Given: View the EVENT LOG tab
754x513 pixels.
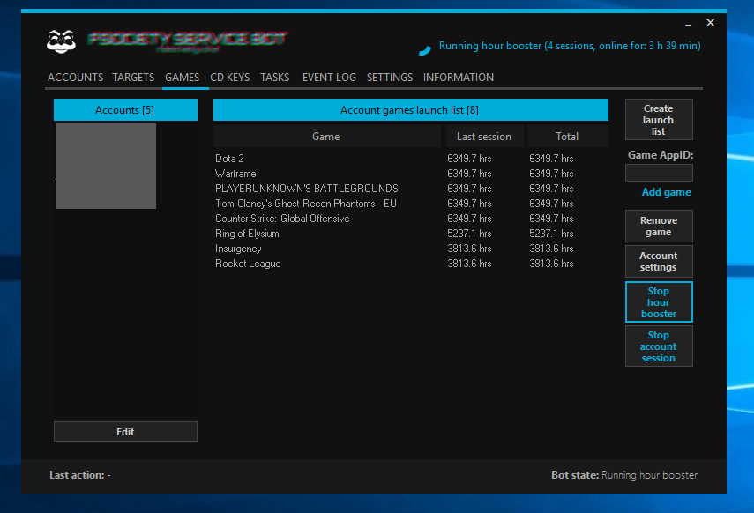Looking at the screenshot, I should [329, 78].
